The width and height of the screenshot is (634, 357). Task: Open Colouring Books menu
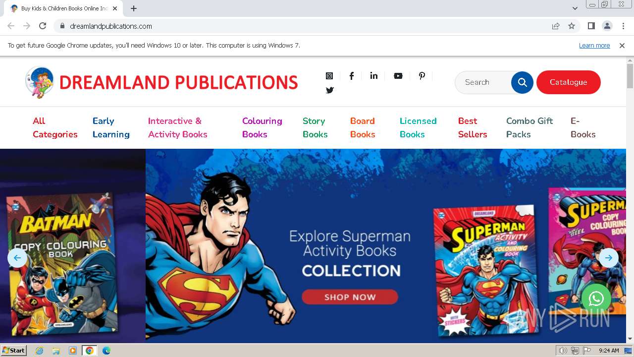point(262,127)
